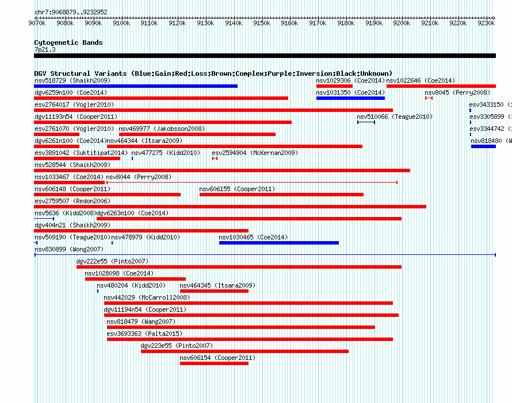Click the Cytogenetic Bands track title
Image resolution: width=512 pixels, height=403 pixels.
68,42
